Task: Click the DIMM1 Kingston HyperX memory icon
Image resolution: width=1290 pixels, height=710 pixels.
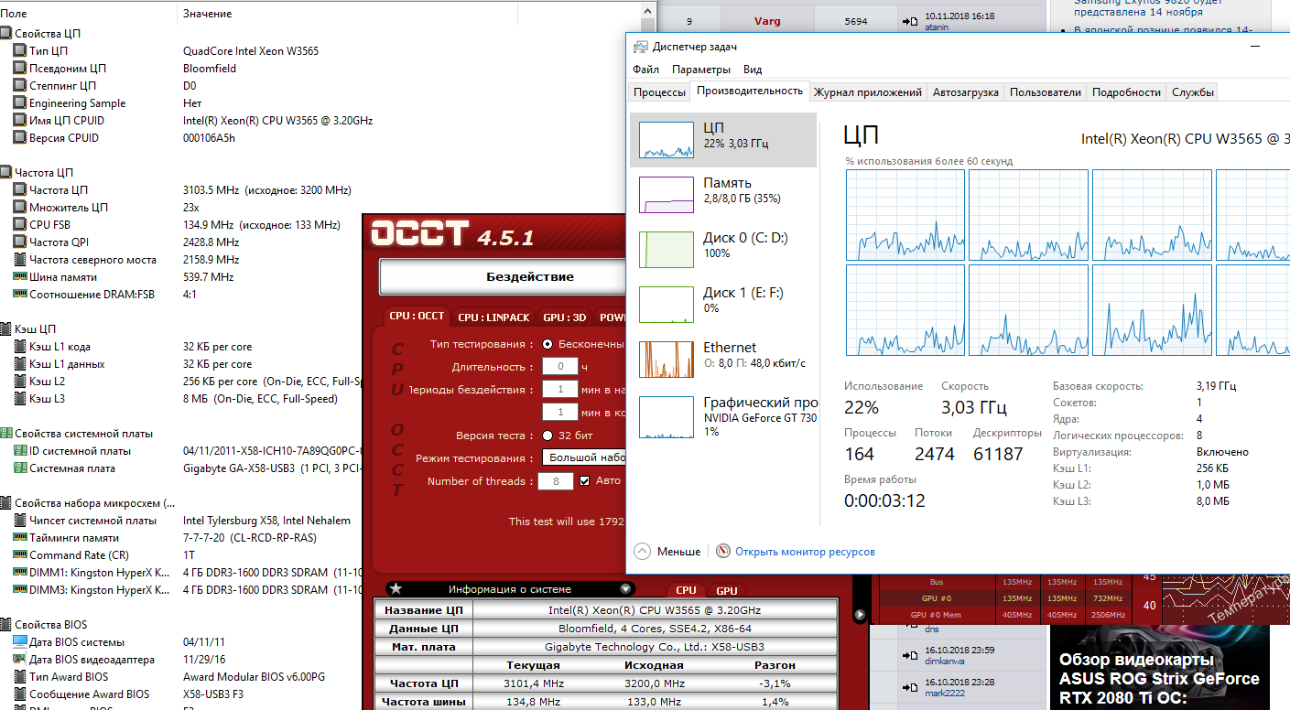Action: click(x=20, y=573)
